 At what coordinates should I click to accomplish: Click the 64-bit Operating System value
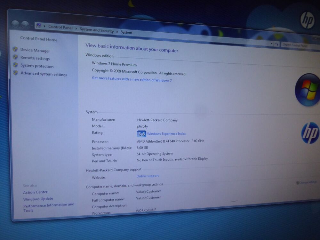[155, 154]
